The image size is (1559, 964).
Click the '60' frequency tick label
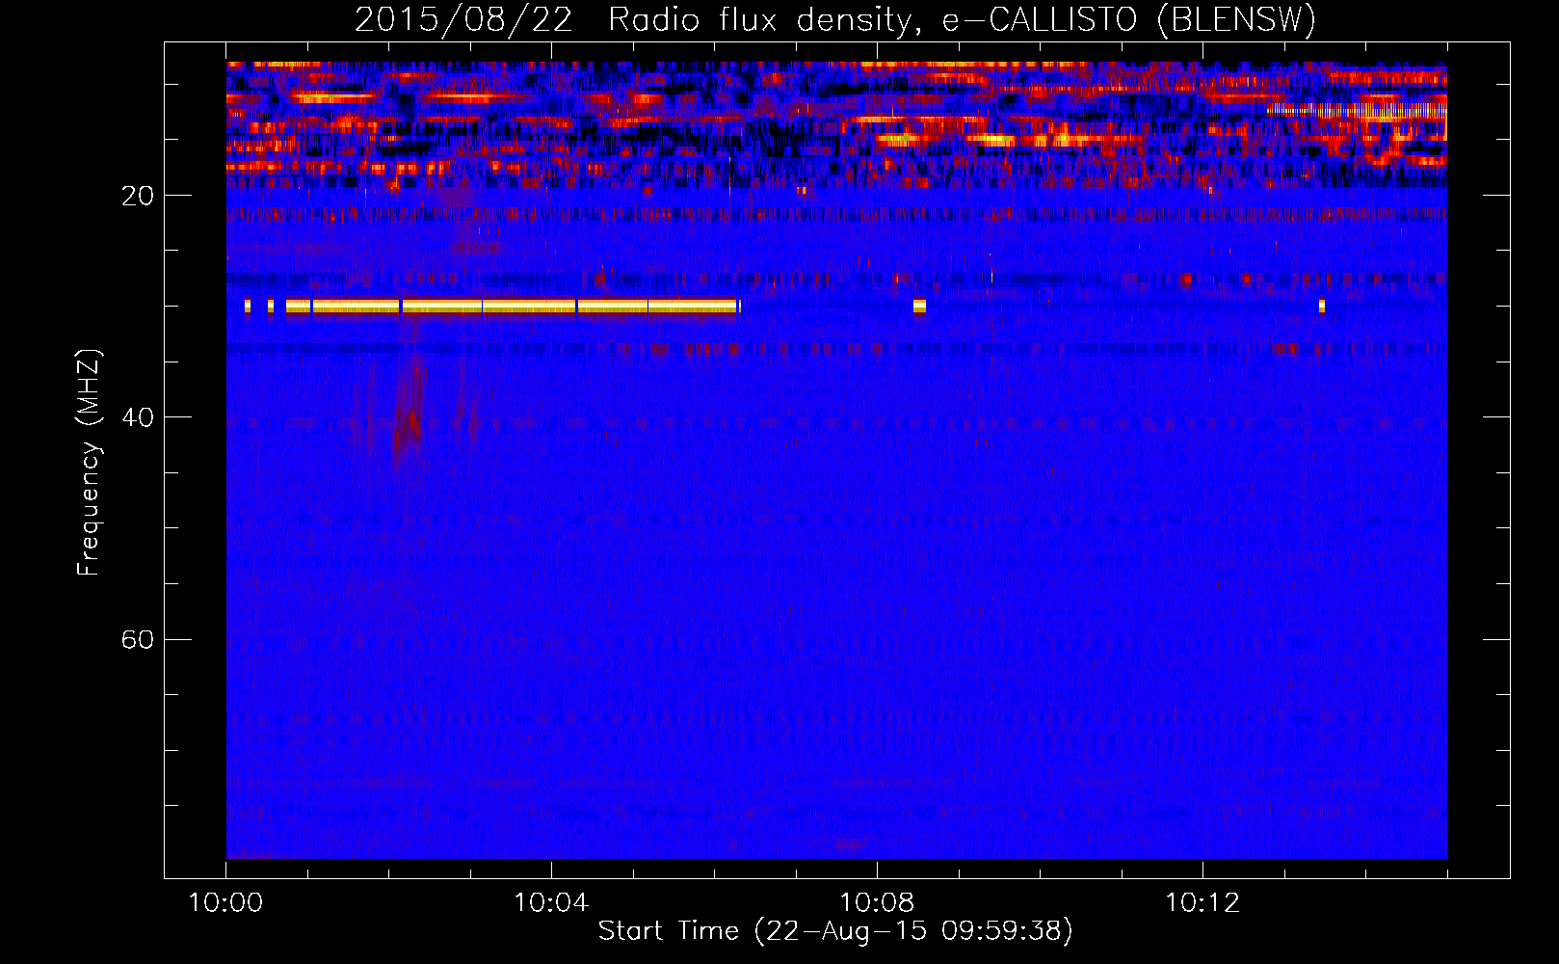pos(138,639)
